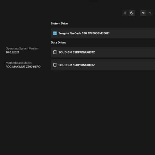
Task: Select OS version value 10.0.22621
Action: (12, 52)
